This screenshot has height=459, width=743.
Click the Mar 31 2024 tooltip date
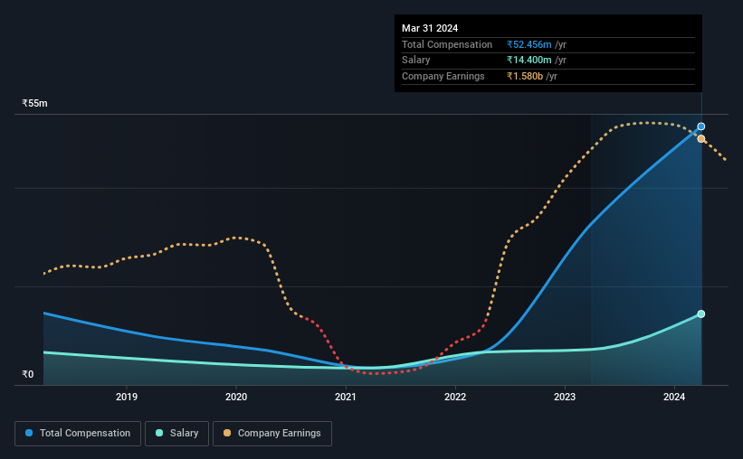click(430, 28)
